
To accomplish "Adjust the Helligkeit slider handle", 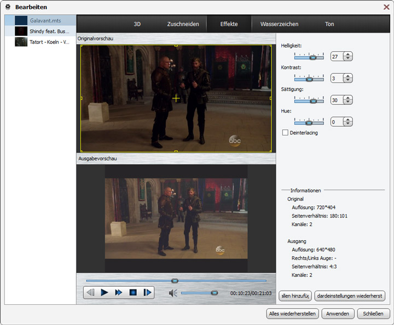I will pyautogui.click(x=312, y=57).
